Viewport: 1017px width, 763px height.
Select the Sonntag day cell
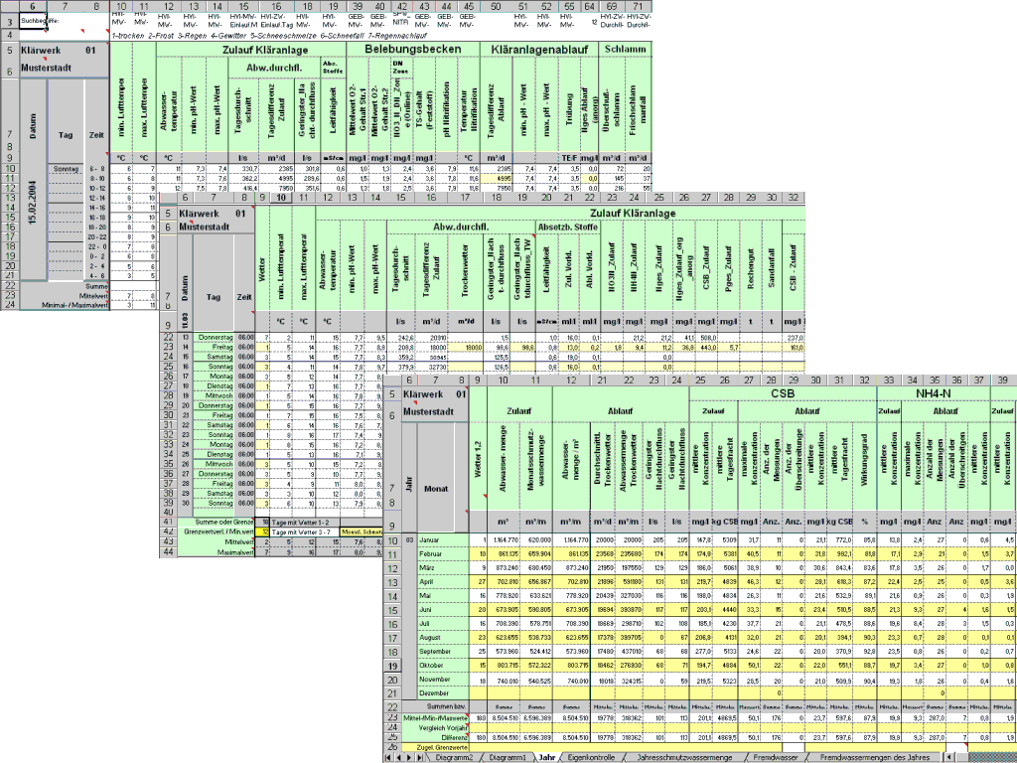coord(67,168)
